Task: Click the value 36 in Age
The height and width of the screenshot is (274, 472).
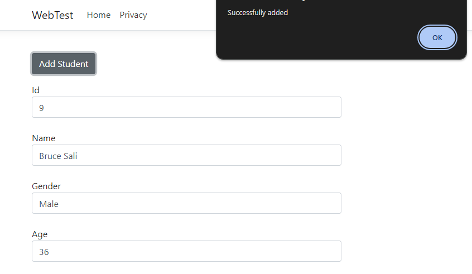Action: point(44,252)
